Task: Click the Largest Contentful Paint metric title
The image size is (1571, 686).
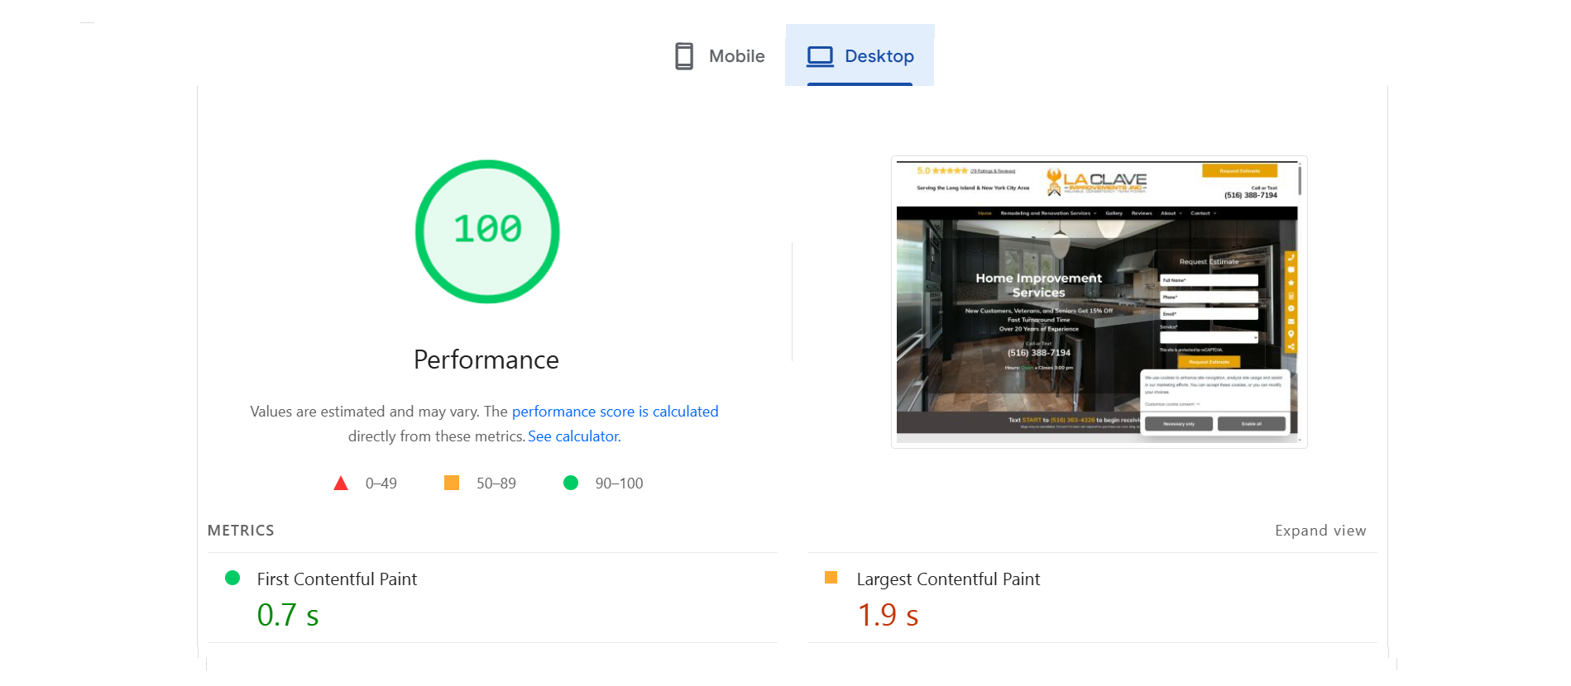Action: tap(948, 579)
